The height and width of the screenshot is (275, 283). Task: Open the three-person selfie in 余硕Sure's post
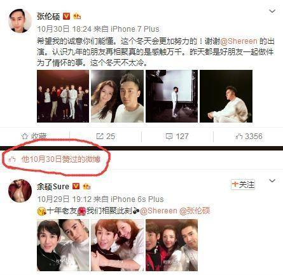coord(172,245)
